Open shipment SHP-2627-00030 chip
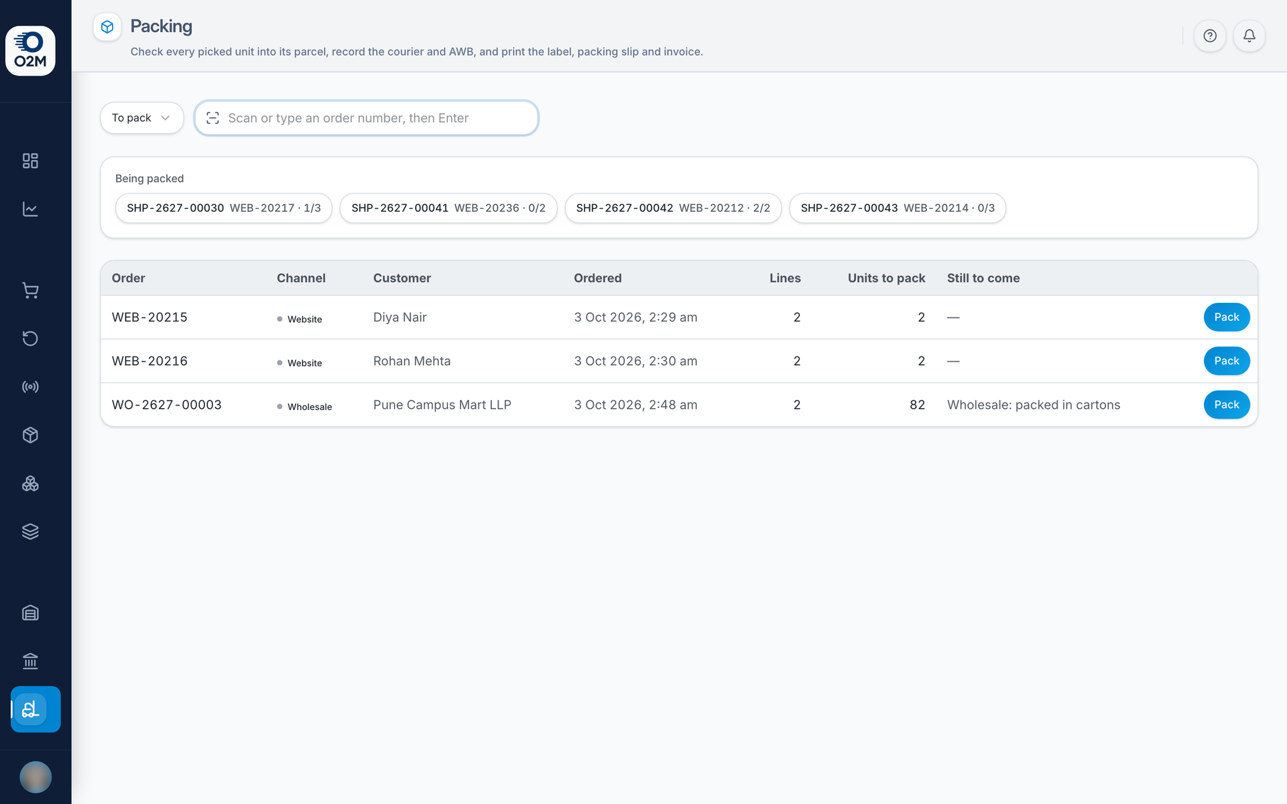 224,208
